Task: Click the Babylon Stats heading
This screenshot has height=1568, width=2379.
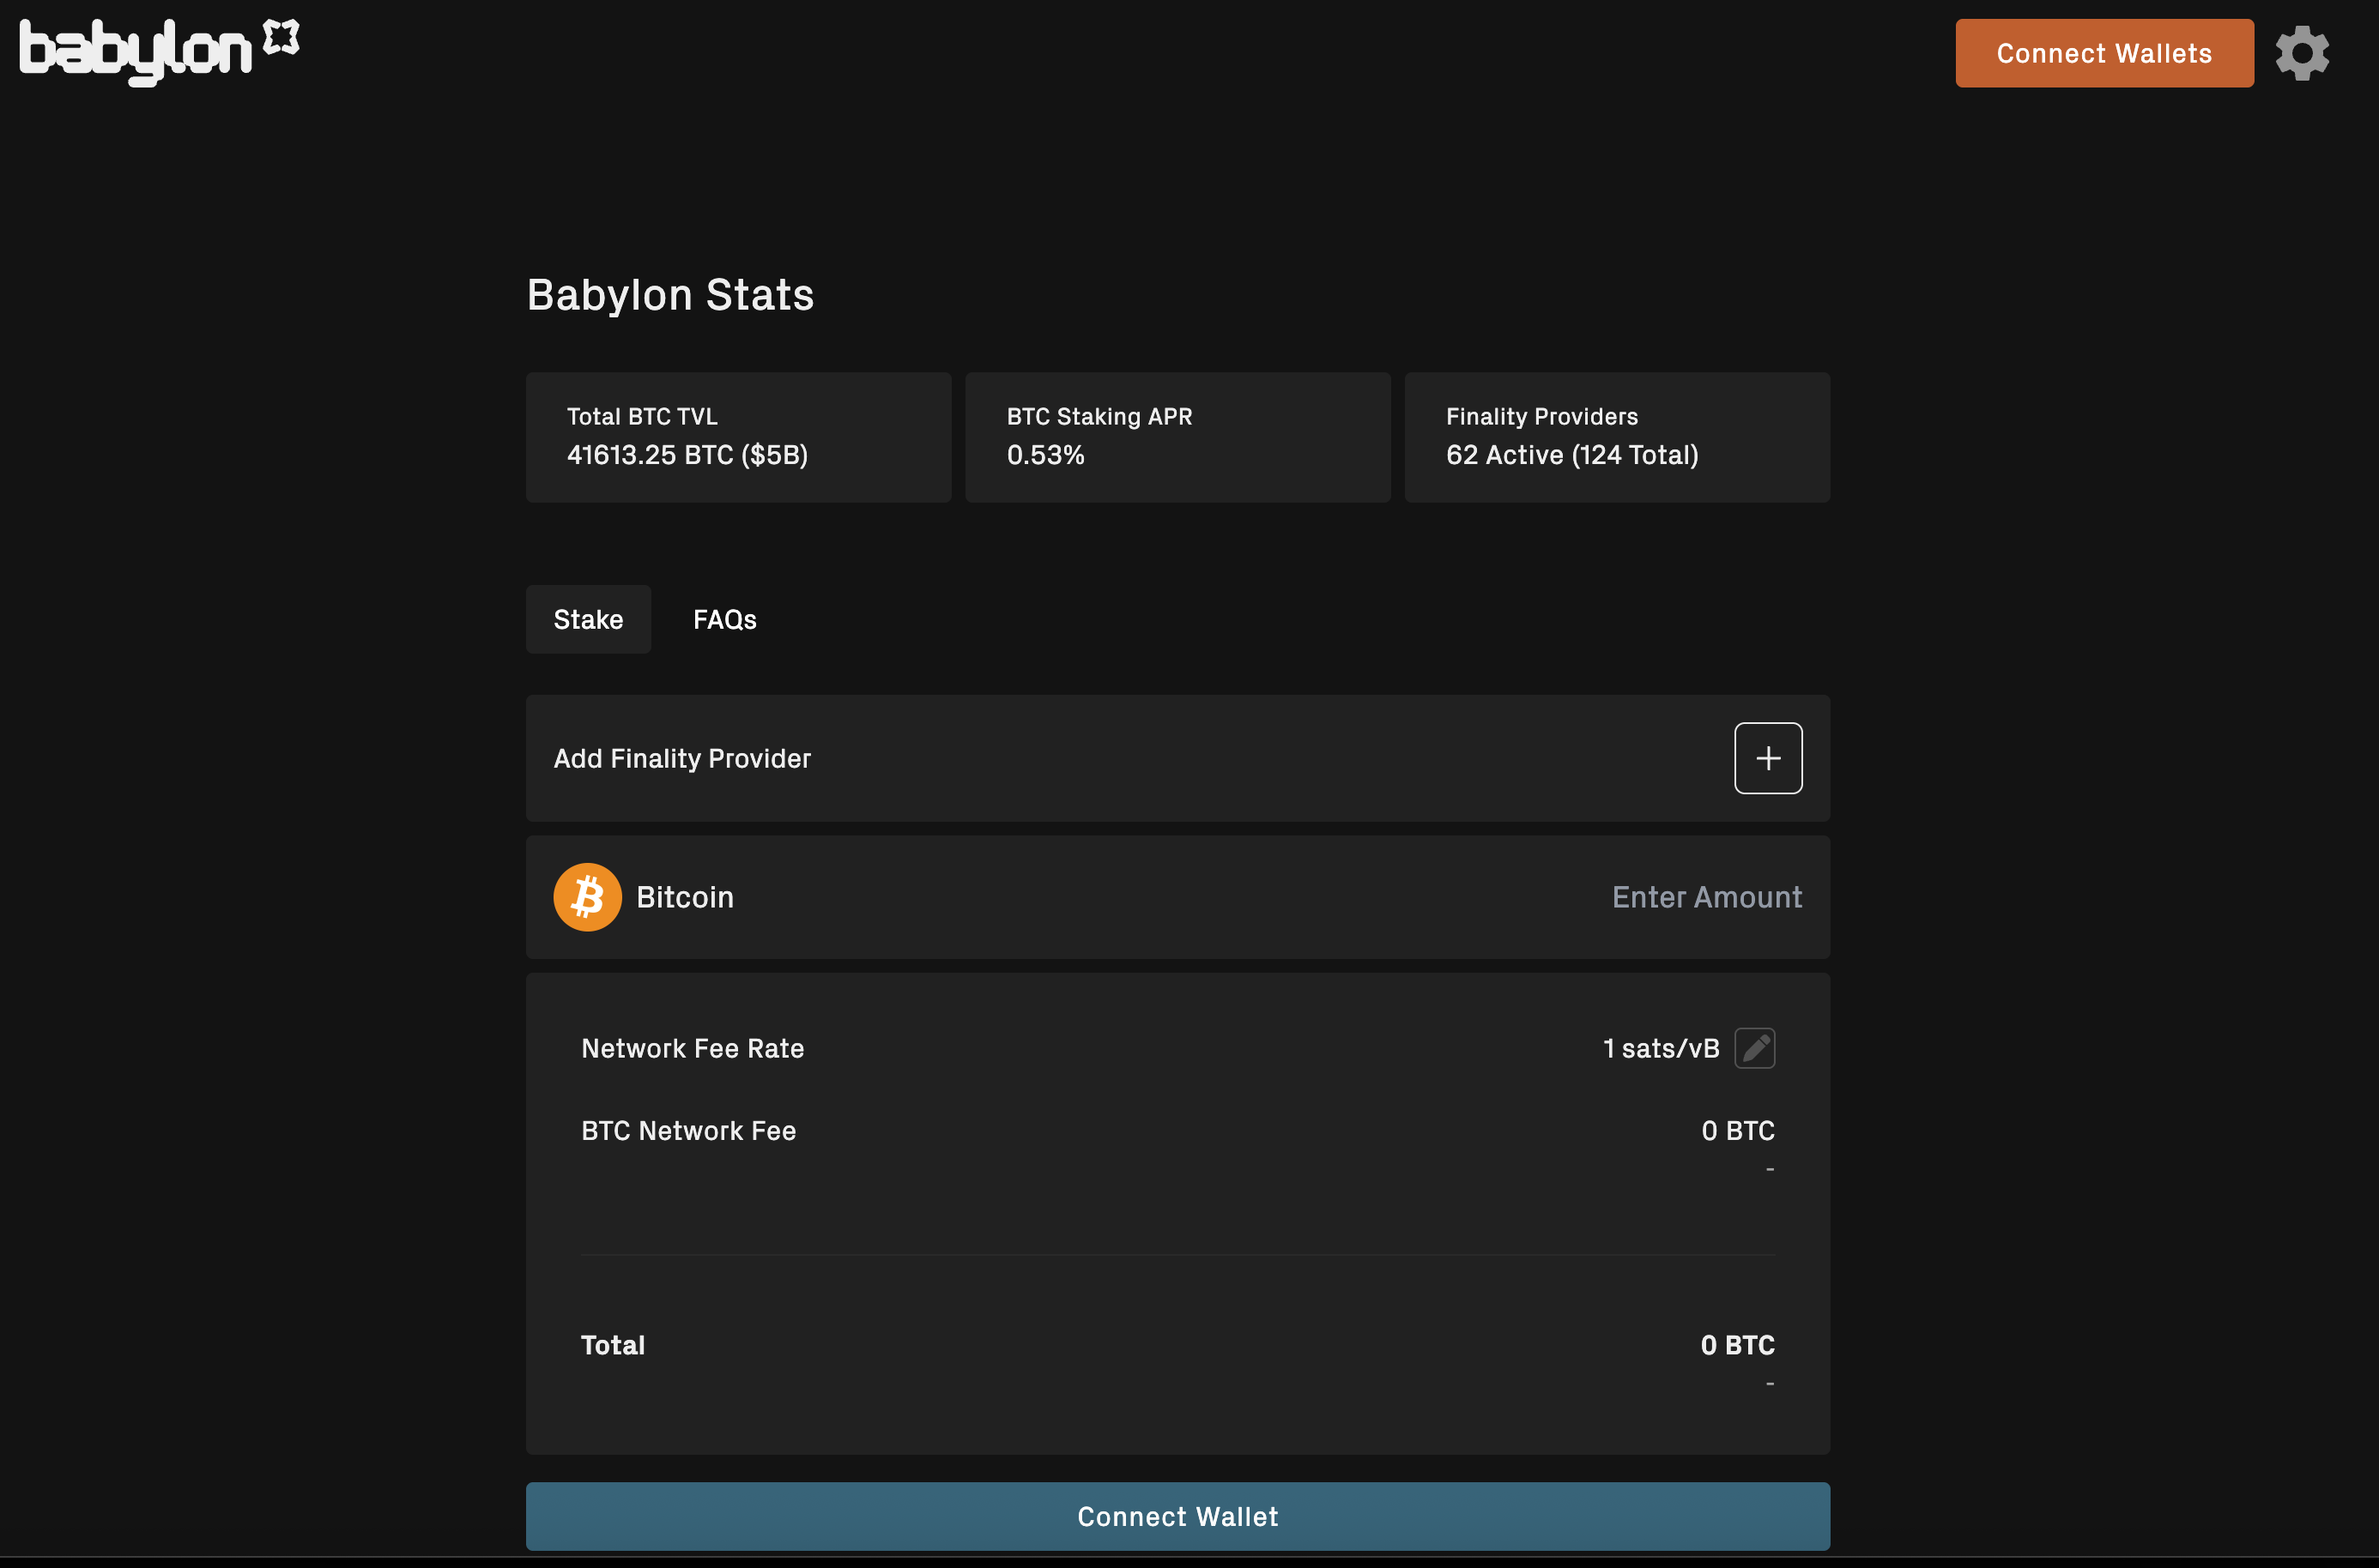Action: coord(669,293)
